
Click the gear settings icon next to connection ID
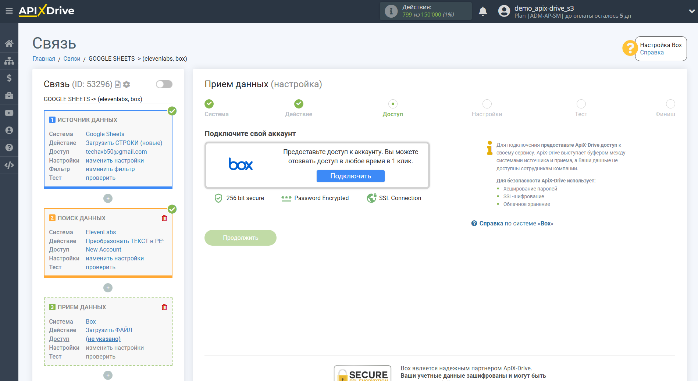click(x=127, y=85)
